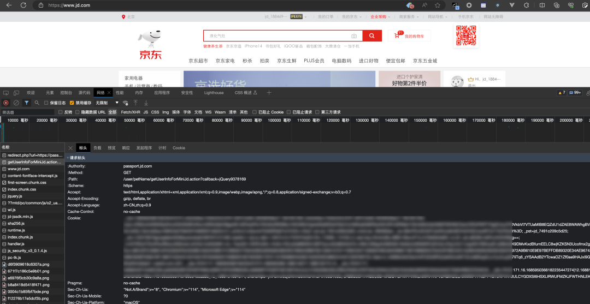
Task: Open 我的订单 link in top bar
Action: click(x=326, y=17)
